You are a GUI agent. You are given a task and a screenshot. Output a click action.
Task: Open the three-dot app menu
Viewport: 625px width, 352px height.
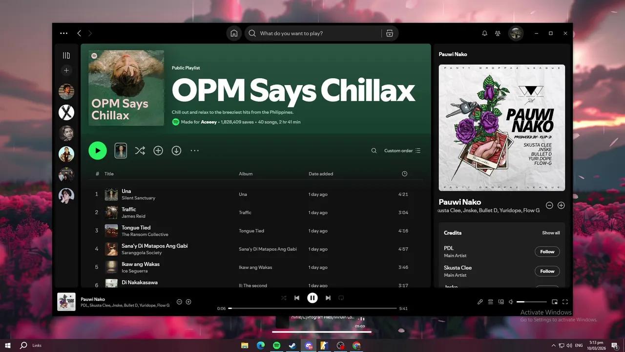63,33
